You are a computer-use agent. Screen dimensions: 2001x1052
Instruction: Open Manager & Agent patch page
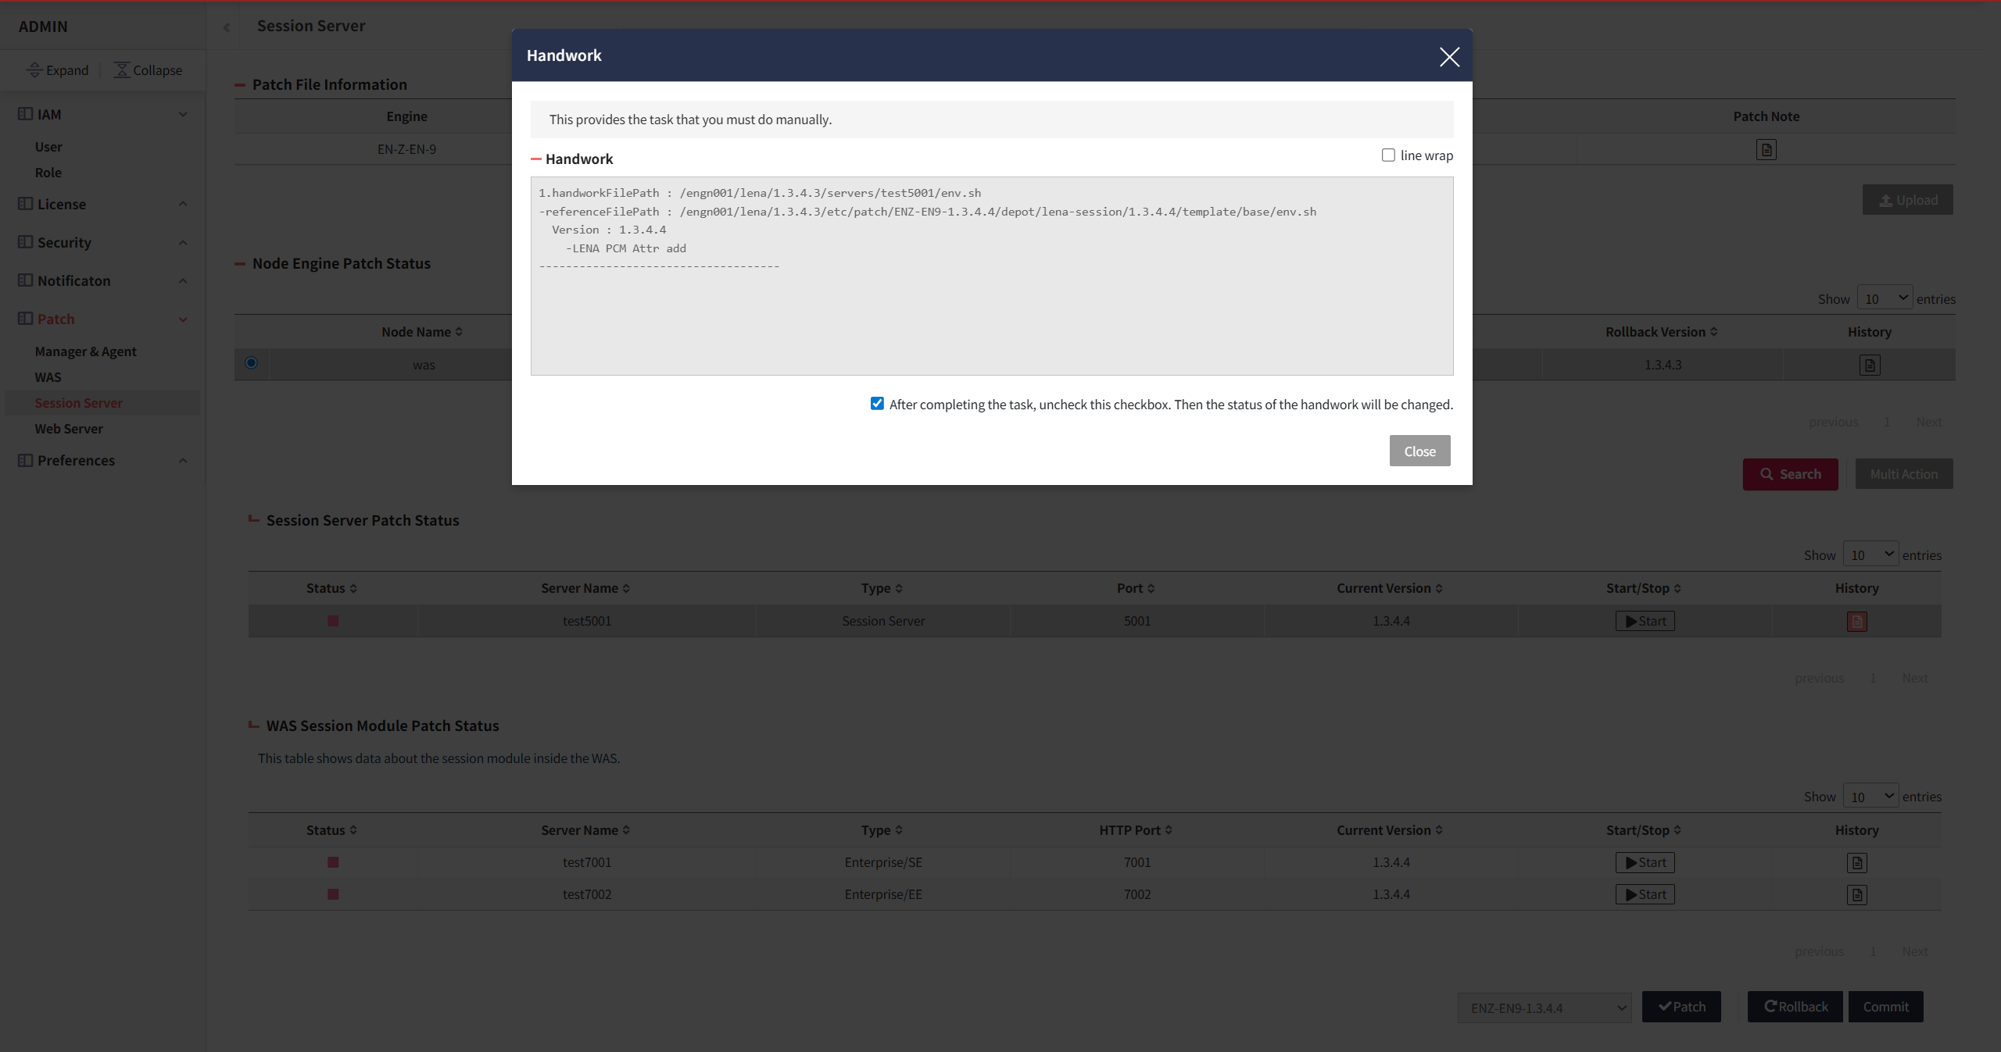point(86,351)
